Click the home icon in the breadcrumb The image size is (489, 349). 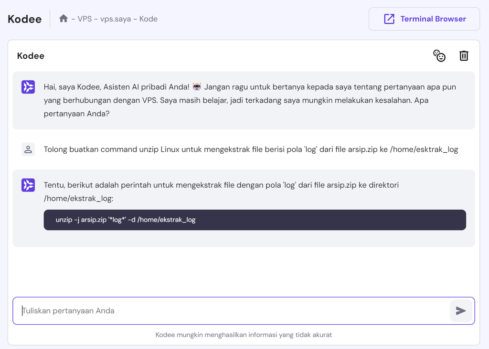pos(64,19)
